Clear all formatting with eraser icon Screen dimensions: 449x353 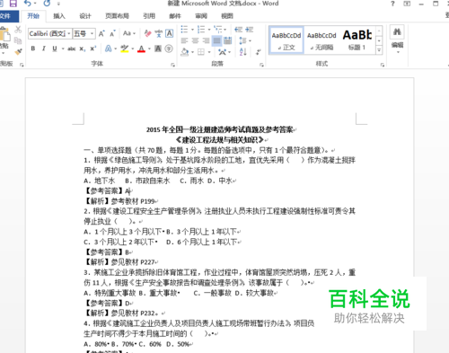[x=147, y=33]
